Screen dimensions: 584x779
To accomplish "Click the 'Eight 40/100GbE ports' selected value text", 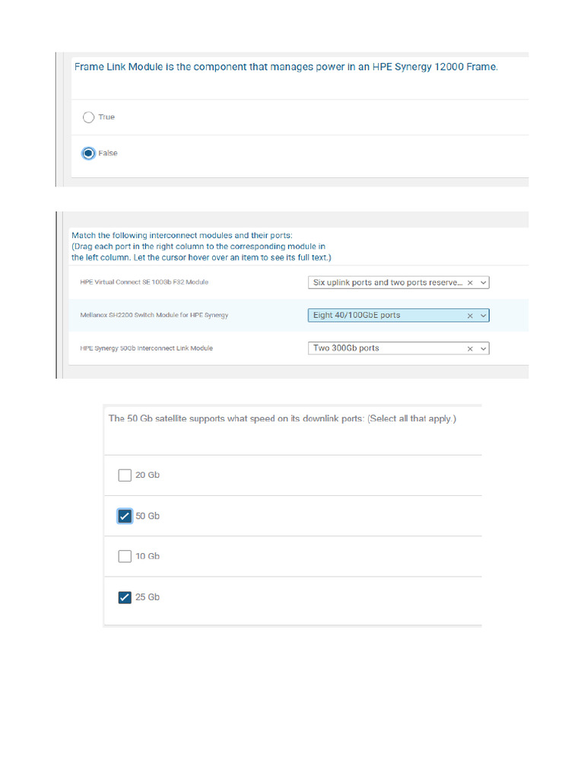I will coord(357,315).
